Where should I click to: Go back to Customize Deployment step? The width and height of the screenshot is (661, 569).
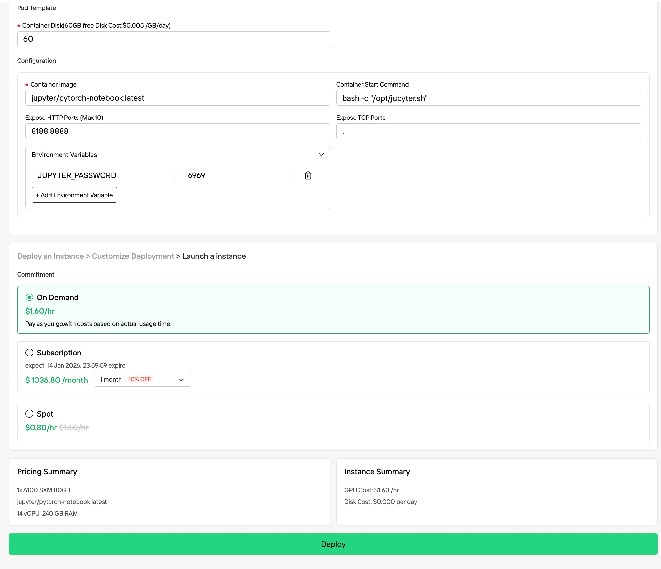pyautogui.click(x=133, y=256)
